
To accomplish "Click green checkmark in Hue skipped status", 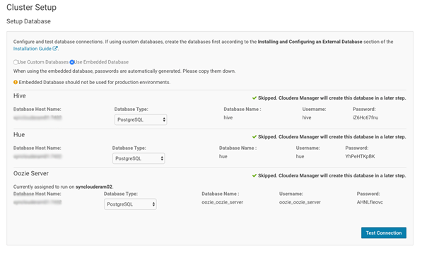I will click(255, 137).
